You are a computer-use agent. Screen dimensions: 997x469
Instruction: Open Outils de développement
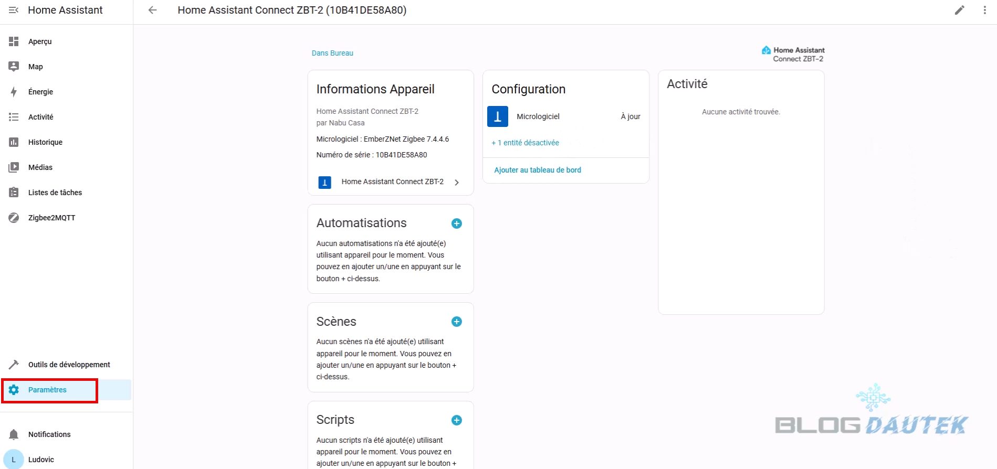69,365
